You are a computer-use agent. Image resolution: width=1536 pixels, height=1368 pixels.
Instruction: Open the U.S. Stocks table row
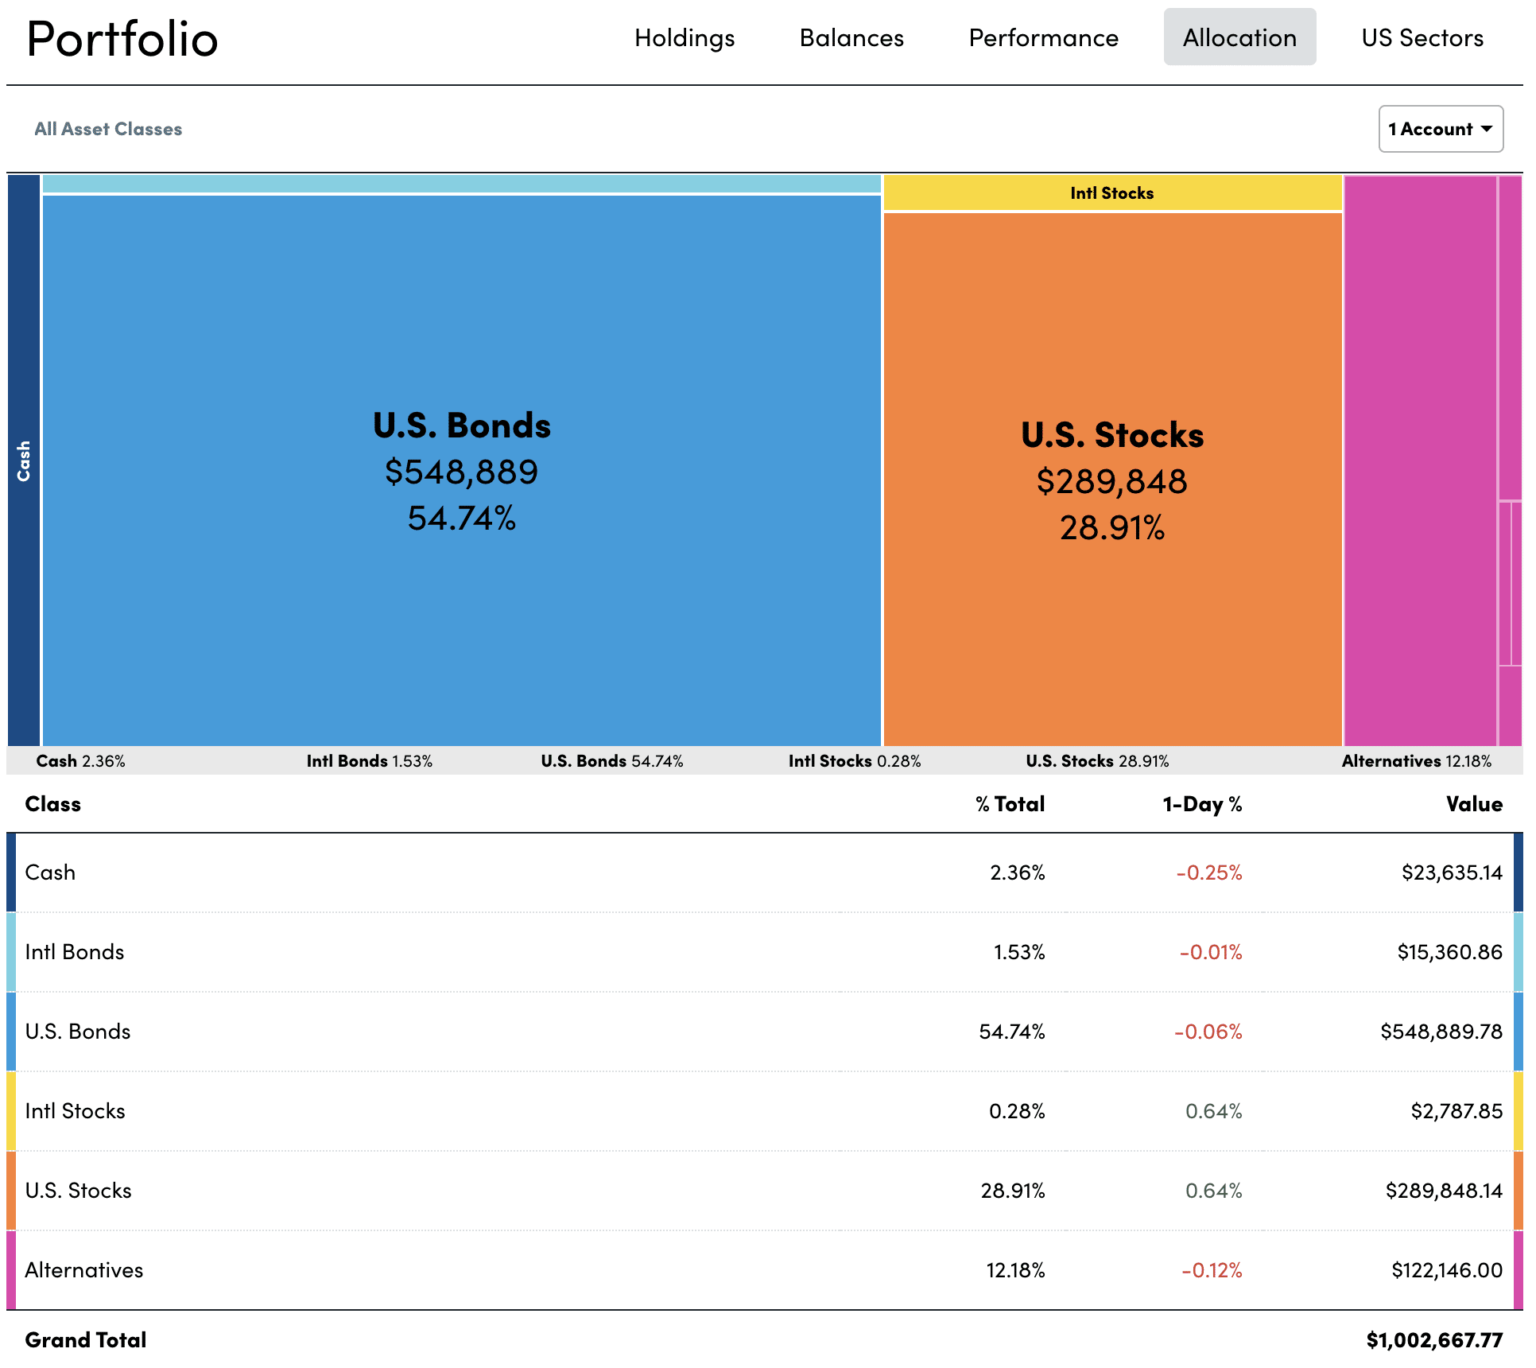[764, 1191]
